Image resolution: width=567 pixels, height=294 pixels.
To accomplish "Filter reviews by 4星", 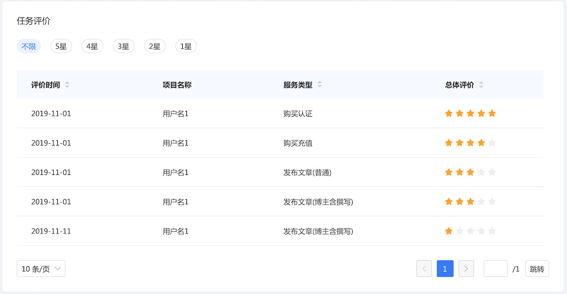I will (92, 46).
